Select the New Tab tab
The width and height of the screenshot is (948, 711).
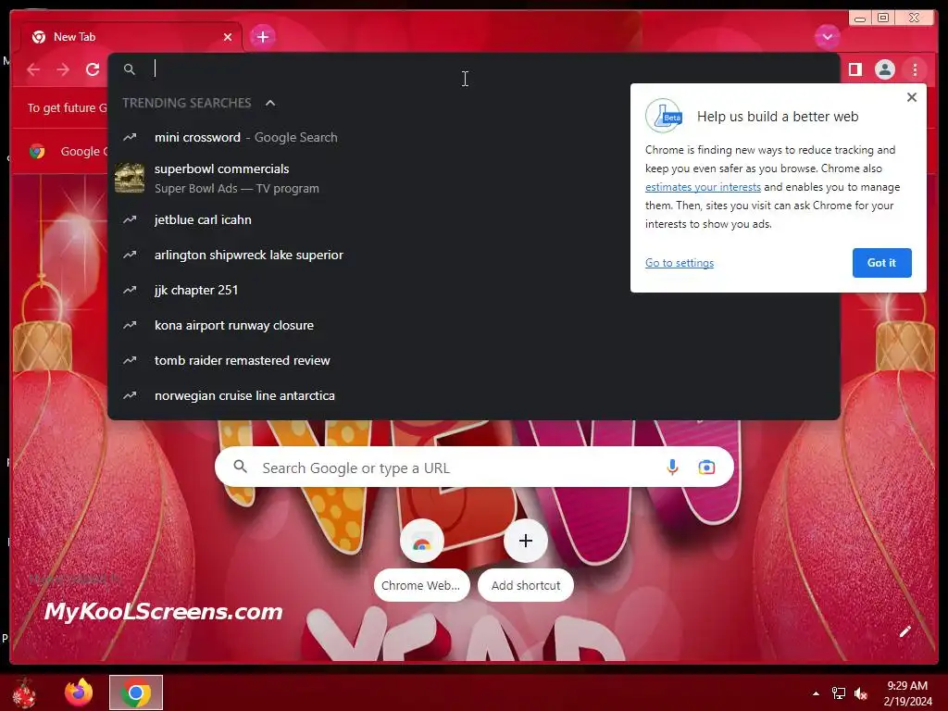click(x=131, y=37)
